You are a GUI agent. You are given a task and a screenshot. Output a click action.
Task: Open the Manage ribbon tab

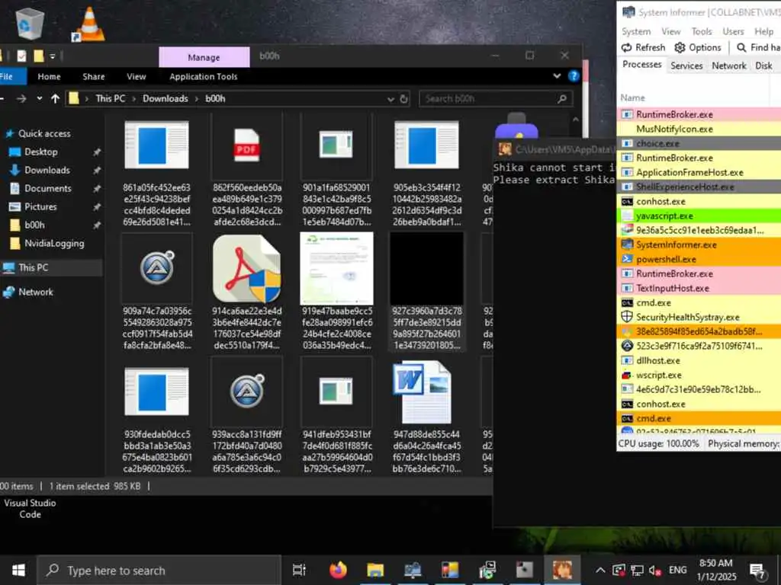(x=204, y=57)
